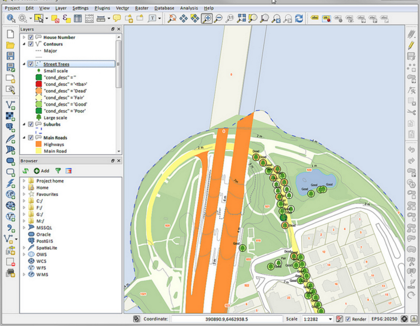This screenshot has height=326, width=420.
Task: Select the Map Tips speech bubble icon
Action: 117,18
